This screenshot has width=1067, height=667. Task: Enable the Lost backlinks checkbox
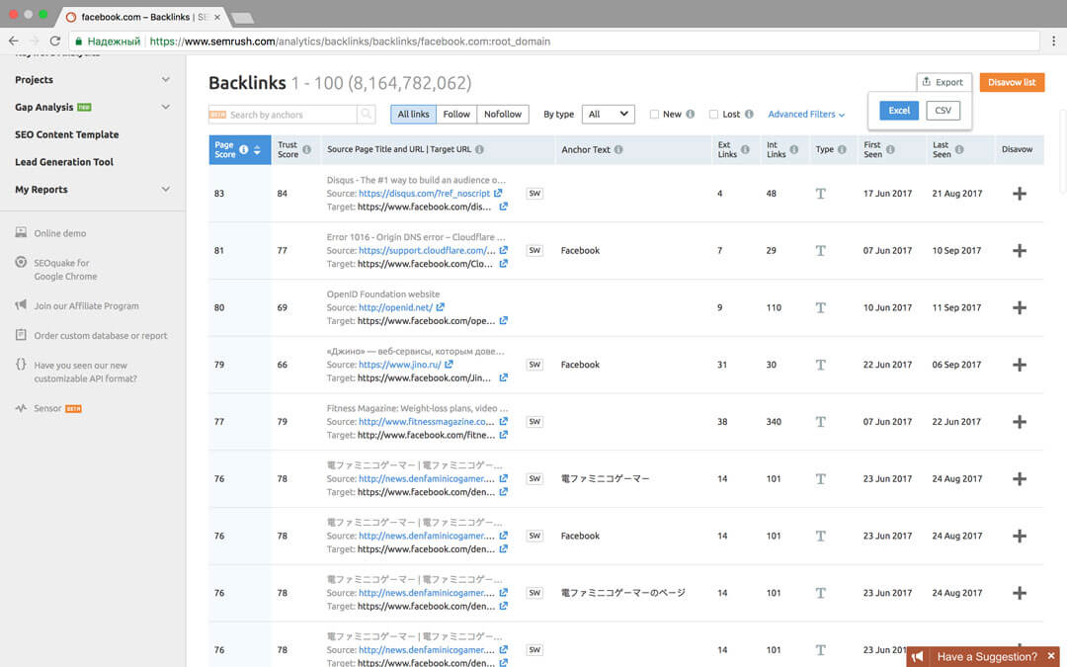point(714,115)
